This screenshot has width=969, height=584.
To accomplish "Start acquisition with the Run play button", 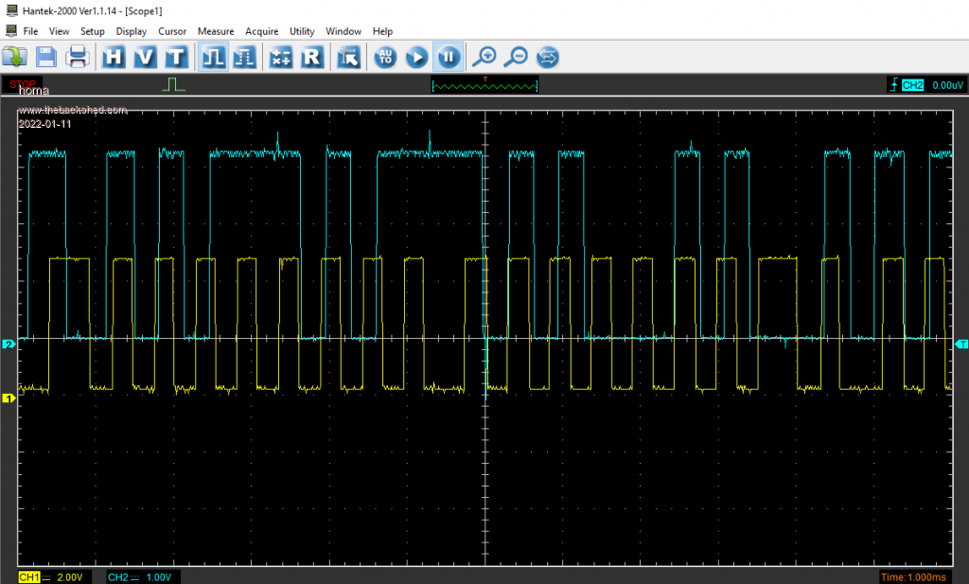I will 416,57.
